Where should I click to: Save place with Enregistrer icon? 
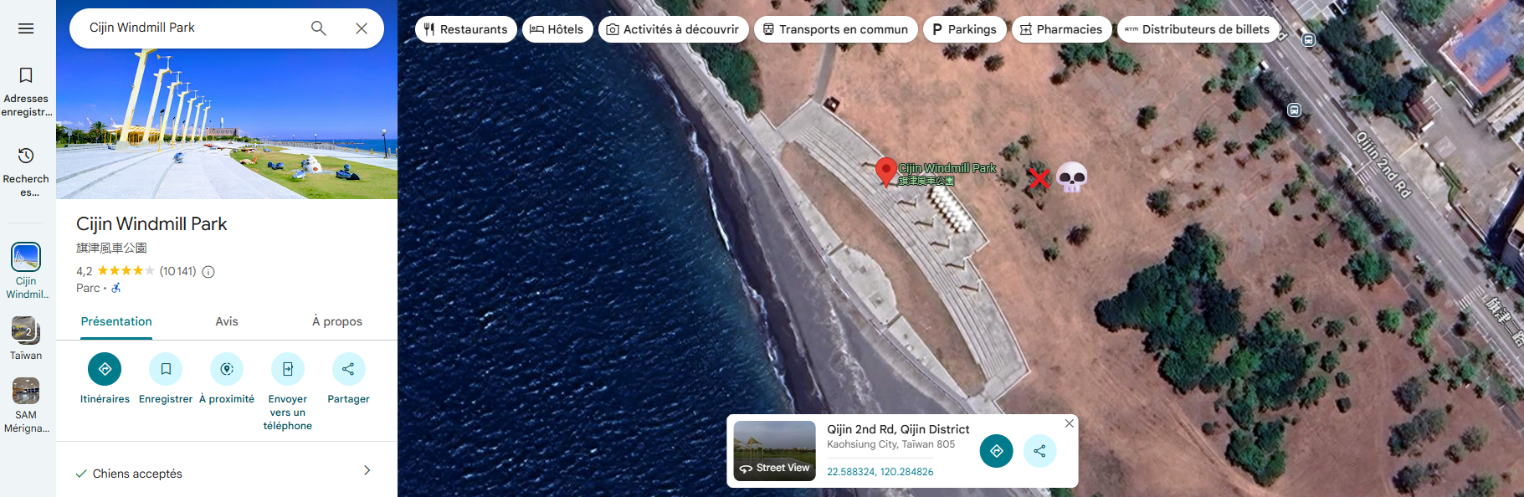click(166, 369)
